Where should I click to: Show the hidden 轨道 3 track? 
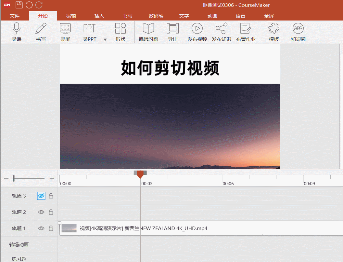point(41,196)
